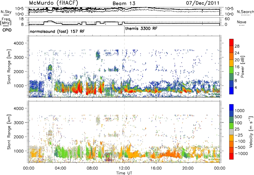Screen dimensions: 254x175
Task: Click the "Velocity [m s-1]" colorbar title
Action: click(x=251, y=132)
